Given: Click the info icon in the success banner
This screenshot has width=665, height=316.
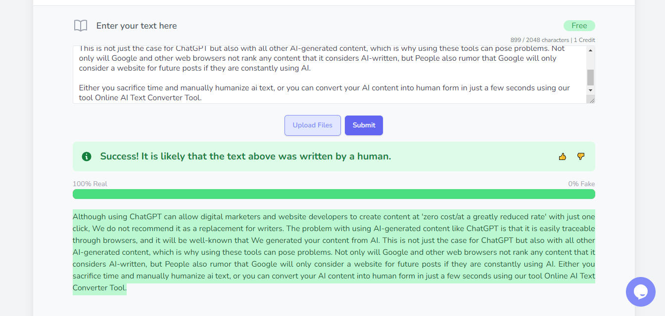Looking at the screenshot, I should click(x=87, y=157).
